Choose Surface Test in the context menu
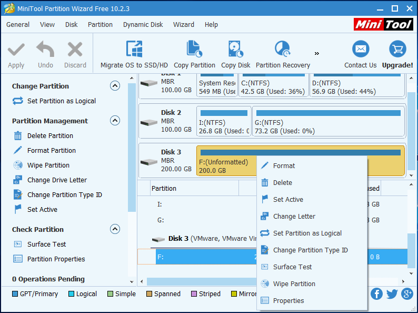Viewport: 418px width, 313px height. tap(312, 267)
